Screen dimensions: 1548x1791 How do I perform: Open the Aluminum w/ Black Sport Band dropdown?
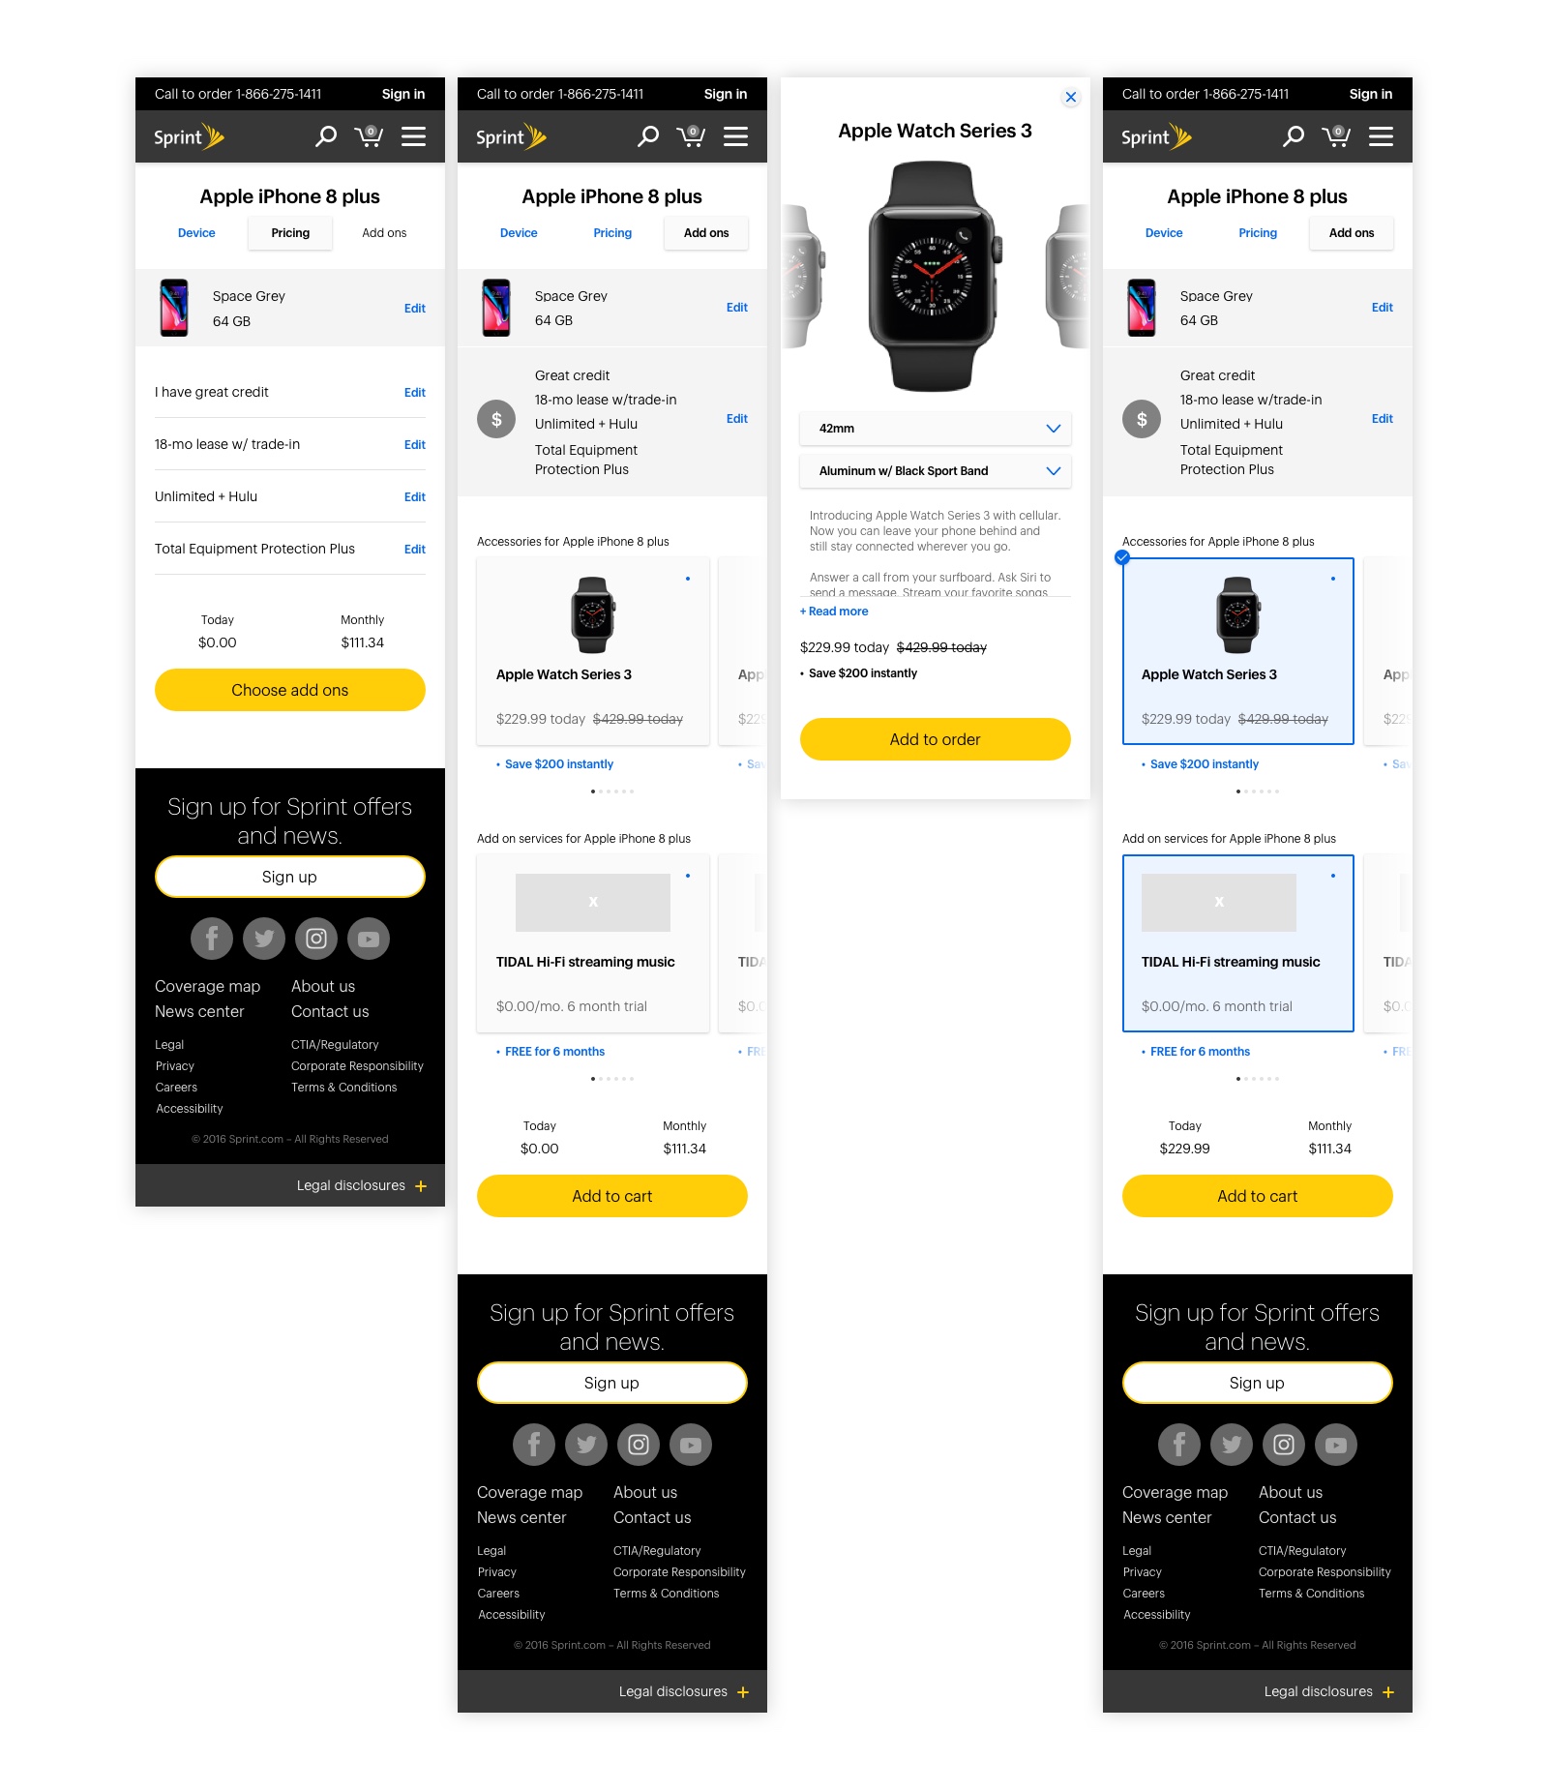click(936, 471)
